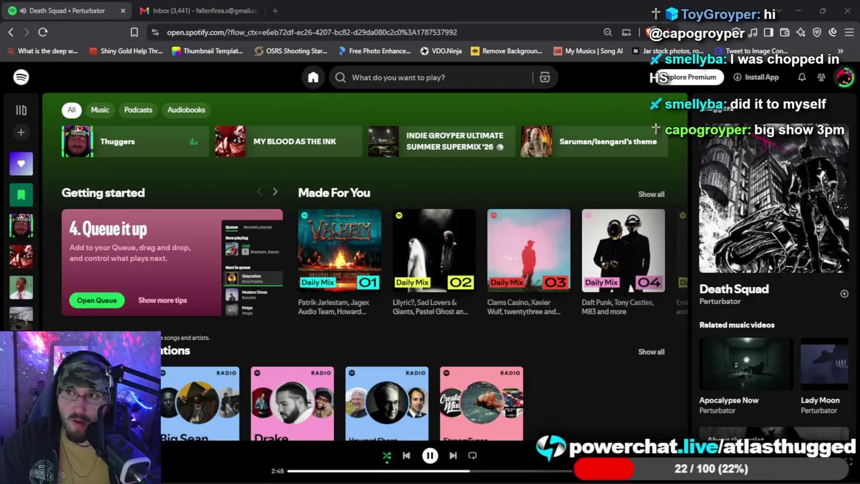Click Show all for Made For You
The image size is (860, 484).
pos(651,194)
